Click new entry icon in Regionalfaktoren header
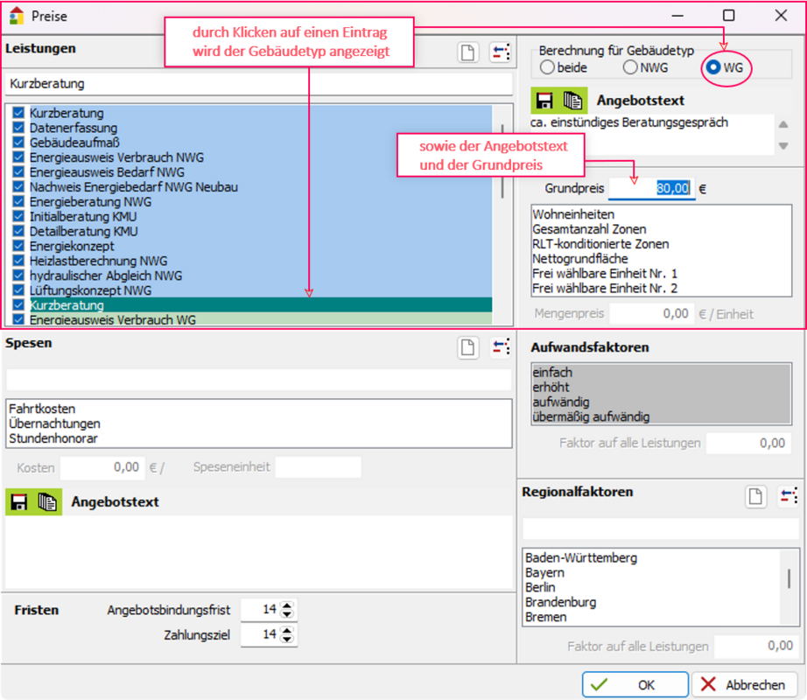Image resolution: width=807 pixels, height=700 pixels. 755,496
